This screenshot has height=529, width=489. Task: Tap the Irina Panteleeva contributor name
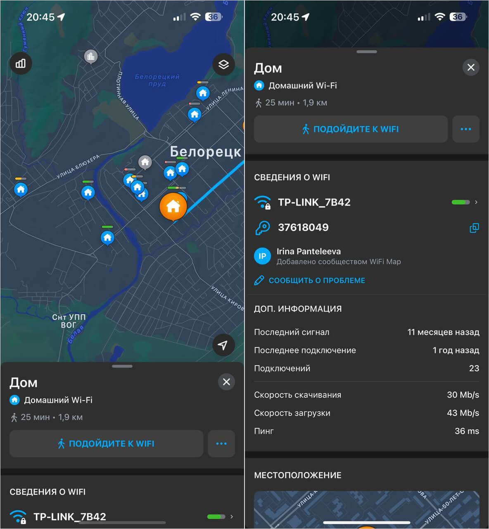pyautogui.click(x=309, y=251)
